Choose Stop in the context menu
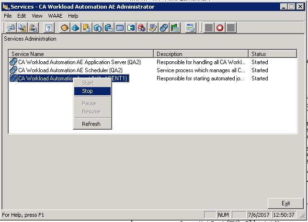308x222 pixels. point(92,91)
